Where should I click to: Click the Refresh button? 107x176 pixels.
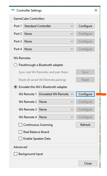(x=85, y=125)
